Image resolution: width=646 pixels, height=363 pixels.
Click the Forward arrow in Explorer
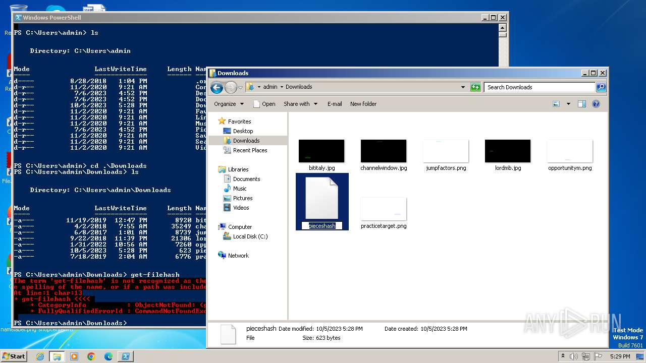click(231, 87)
